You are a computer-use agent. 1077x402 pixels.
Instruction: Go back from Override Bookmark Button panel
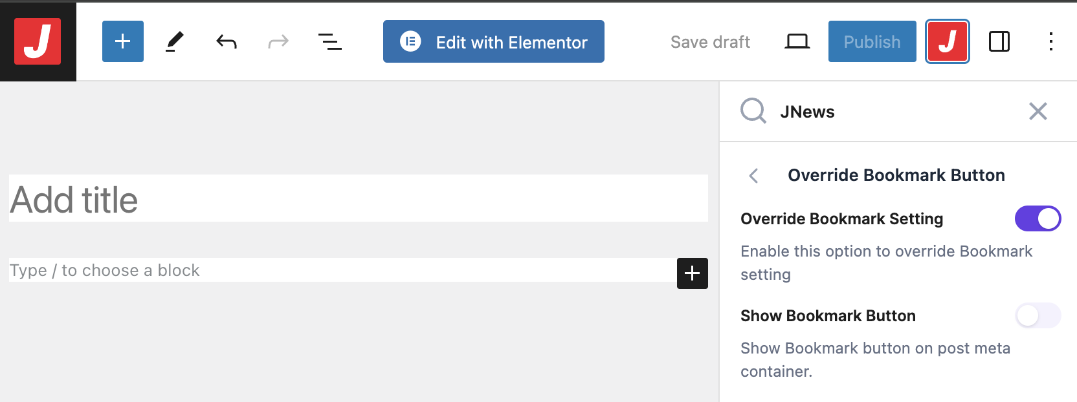pyautogui.click(x=753, y=176)
